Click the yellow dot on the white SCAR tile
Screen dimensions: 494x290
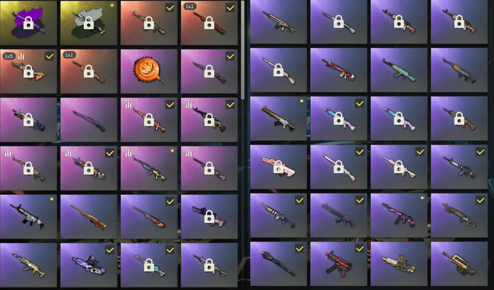[x=52, y=199]
